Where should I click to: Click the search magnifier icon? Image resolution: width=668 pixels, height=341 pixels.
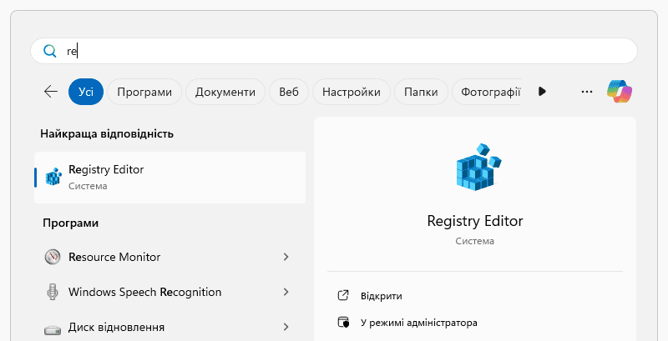[x=49, y=51]
